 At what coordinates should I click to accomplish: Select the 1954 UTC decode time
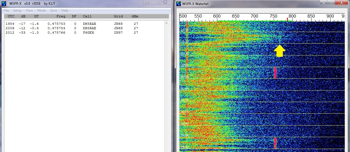pos(10,24)
